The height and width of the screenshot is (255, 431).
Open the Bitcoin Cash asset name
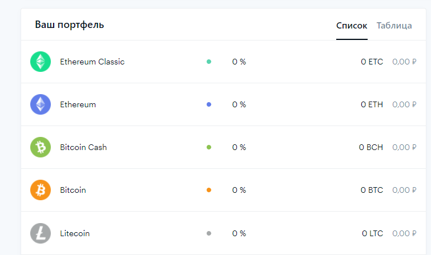tap(83, 147)
